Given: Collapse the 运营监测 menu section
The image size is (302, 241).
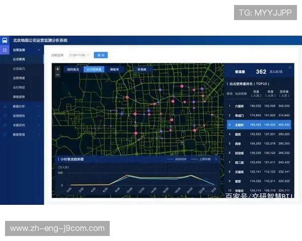Looking at the screenshot, I should point(39,50).
